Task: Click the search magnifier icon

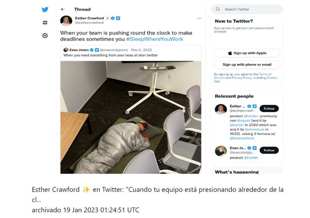Action: click(x=218, y=9)
